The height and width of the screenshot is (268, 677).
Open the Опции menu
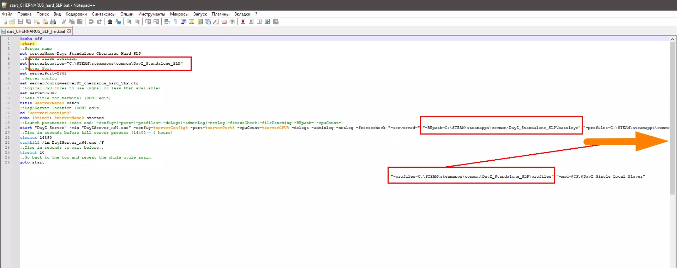pos(127,14)
